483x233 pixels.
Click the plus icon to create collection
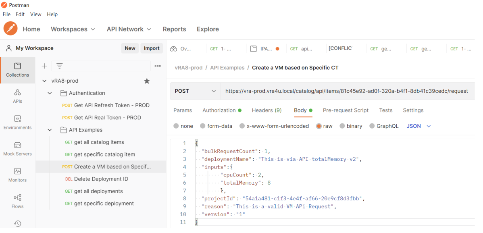tap(44, 66)
